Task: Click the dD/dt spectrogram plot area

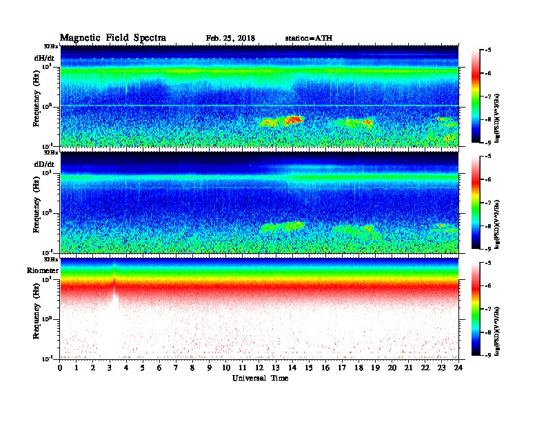Action: tap(259, 202)
